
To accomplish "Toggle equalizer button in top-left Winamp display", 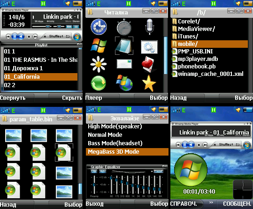I will pyautogui.click(x=69, y=26).
